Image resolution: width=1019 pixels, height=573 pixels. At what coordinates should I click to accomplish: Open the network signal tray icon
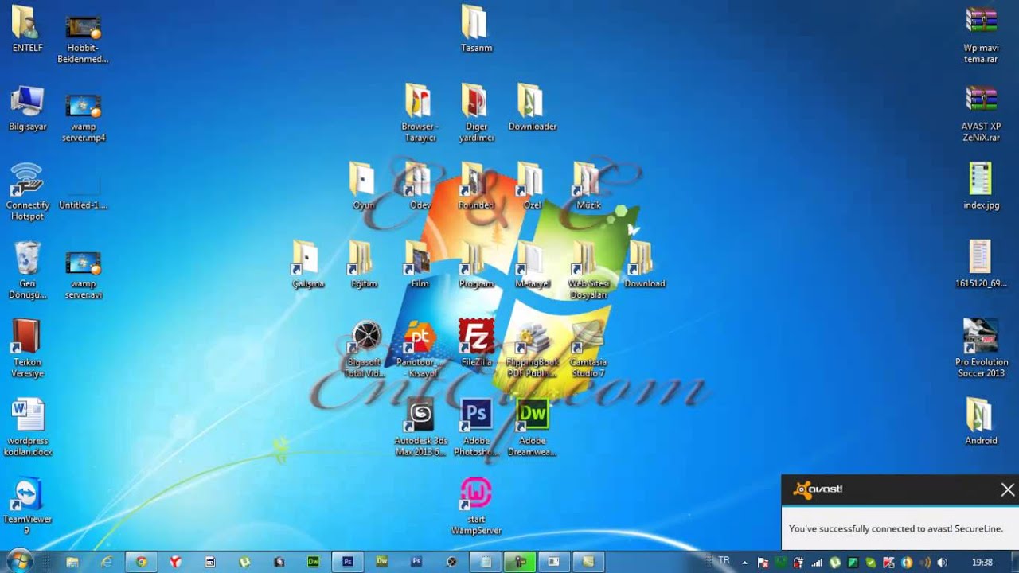816,562
